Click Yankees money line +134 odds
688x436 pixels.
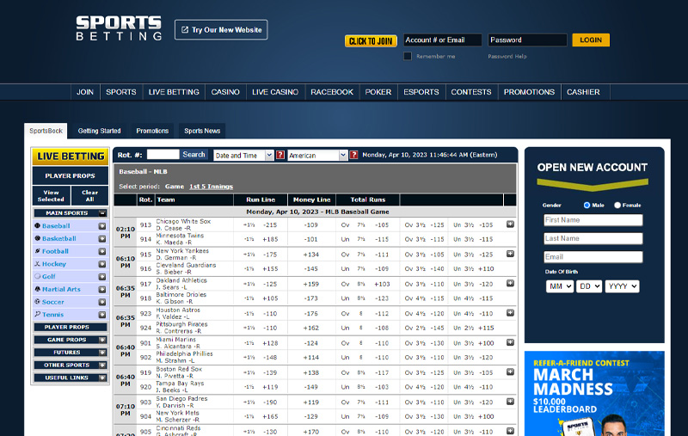pyautogui.click(x=310, y=255)
